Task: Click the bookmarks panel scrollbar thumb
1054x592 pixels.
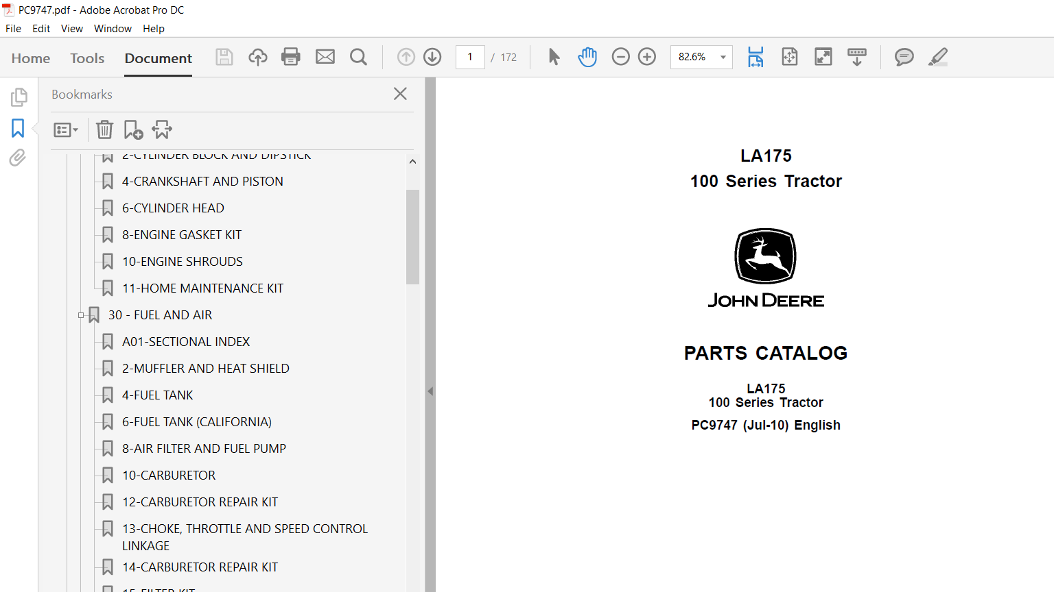Action: click(x=412, y=236)
